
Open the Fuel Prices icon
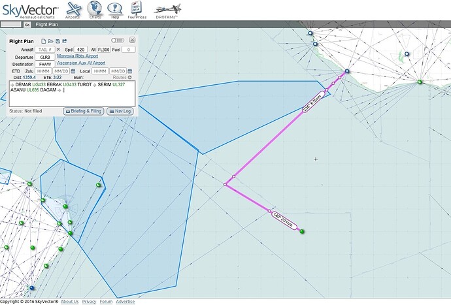pos(135,10)
